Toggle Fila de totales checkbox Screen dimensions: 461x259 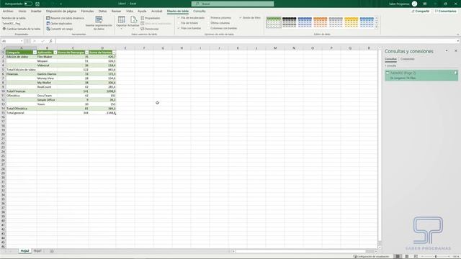pos(179,23)
